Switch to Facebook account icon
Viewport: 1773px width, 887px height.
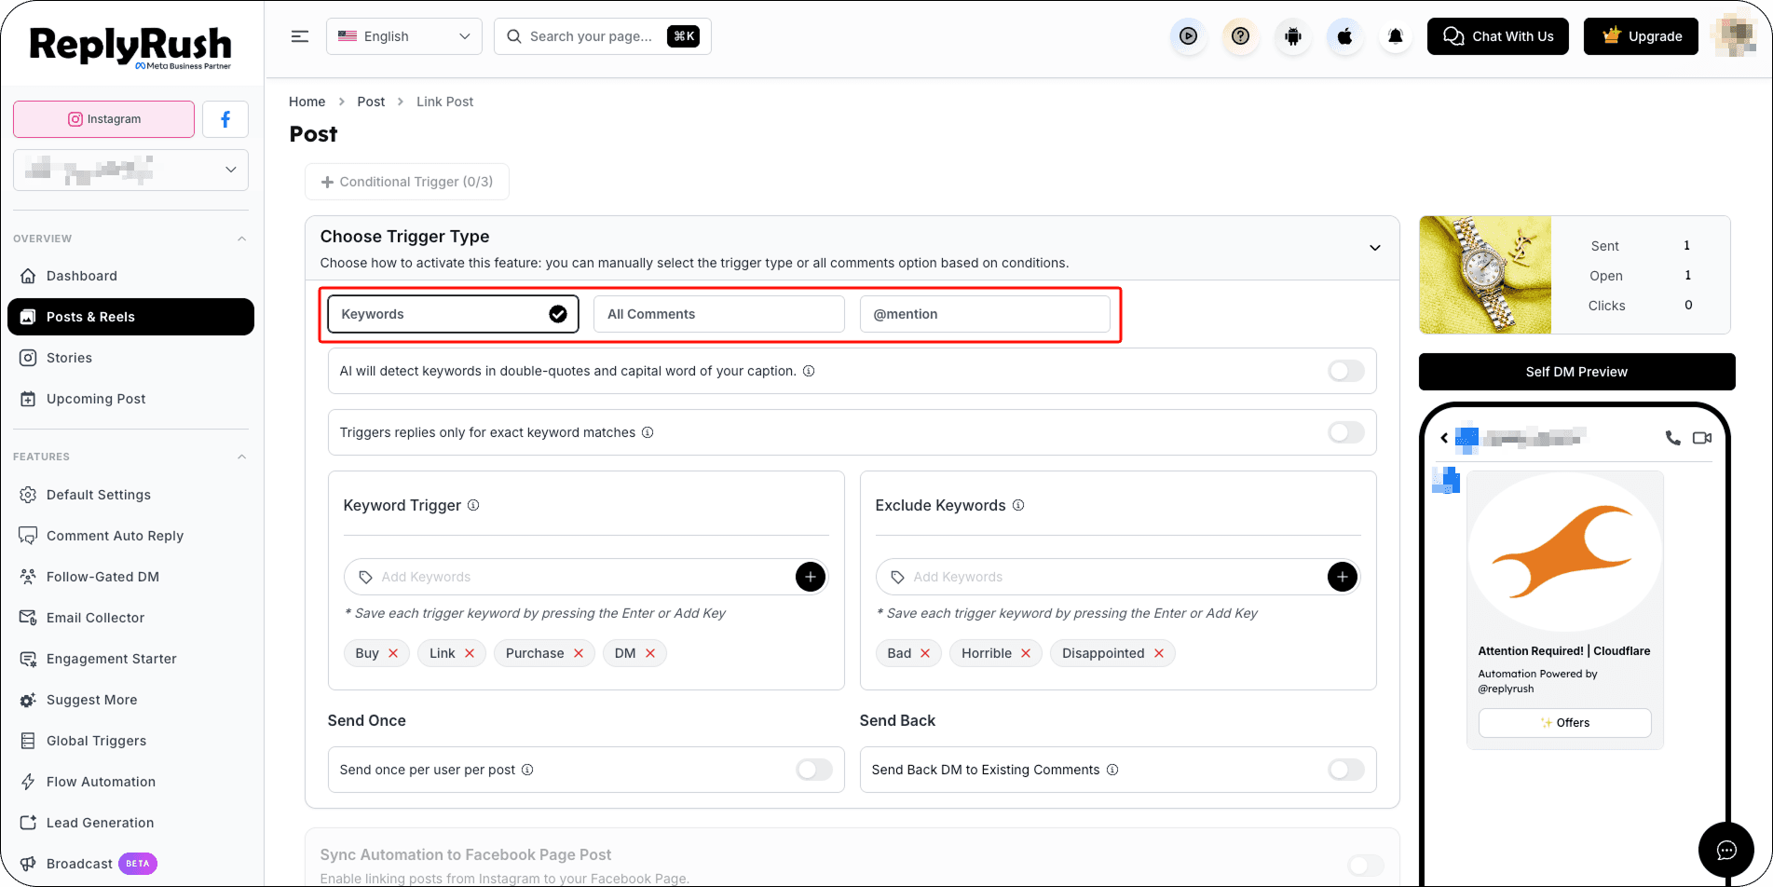[225, 119]
